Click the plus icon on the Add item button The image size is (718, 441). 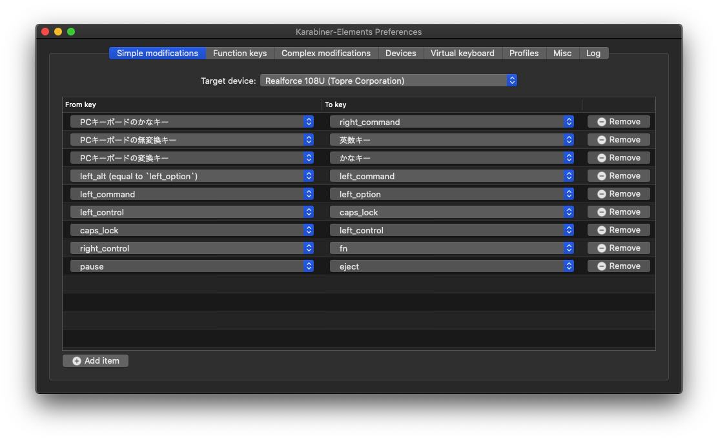(77, 360)
